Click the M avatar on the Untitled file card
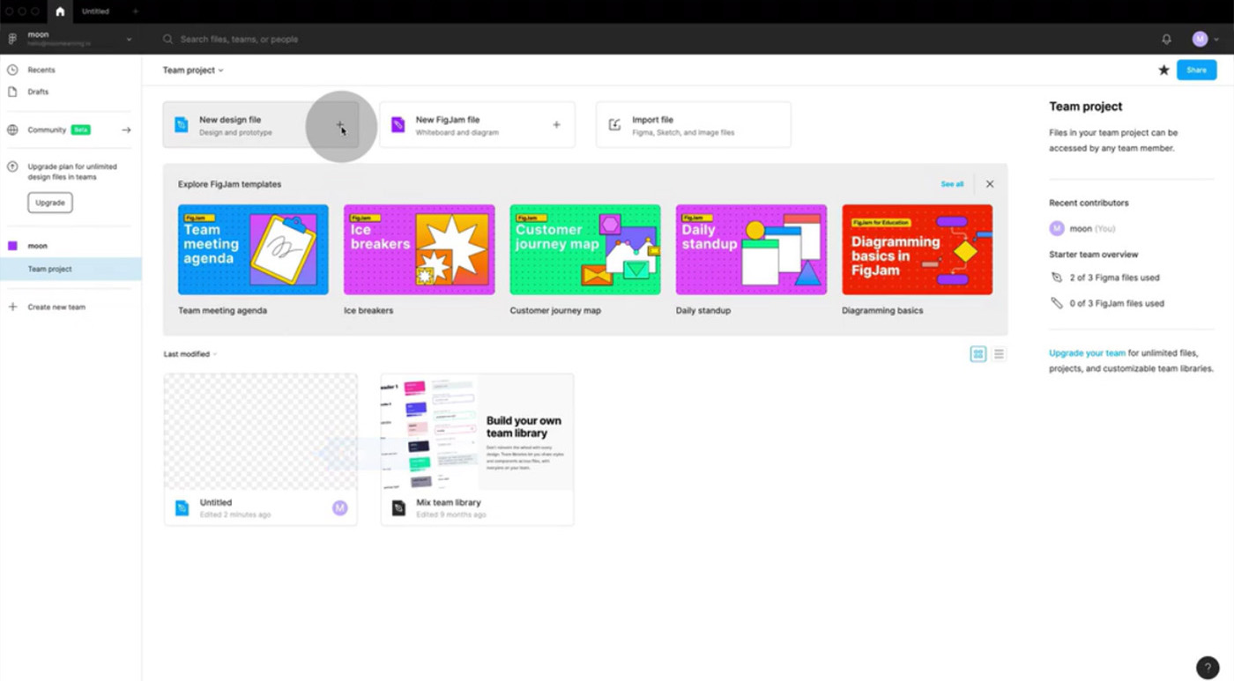The width and height of the screenshot is (1234, 681). pyautogui.click(x=340, y=507)
